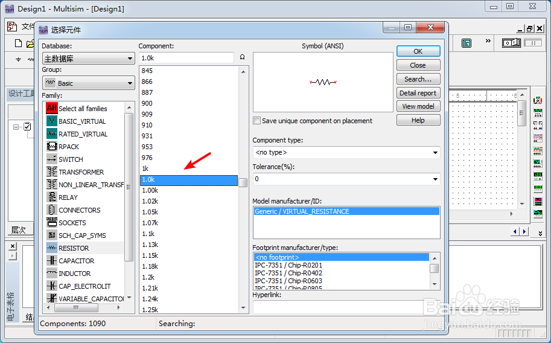
Task: Pick the Logic Converter instrument icon
Action: (x=538, y=214)
